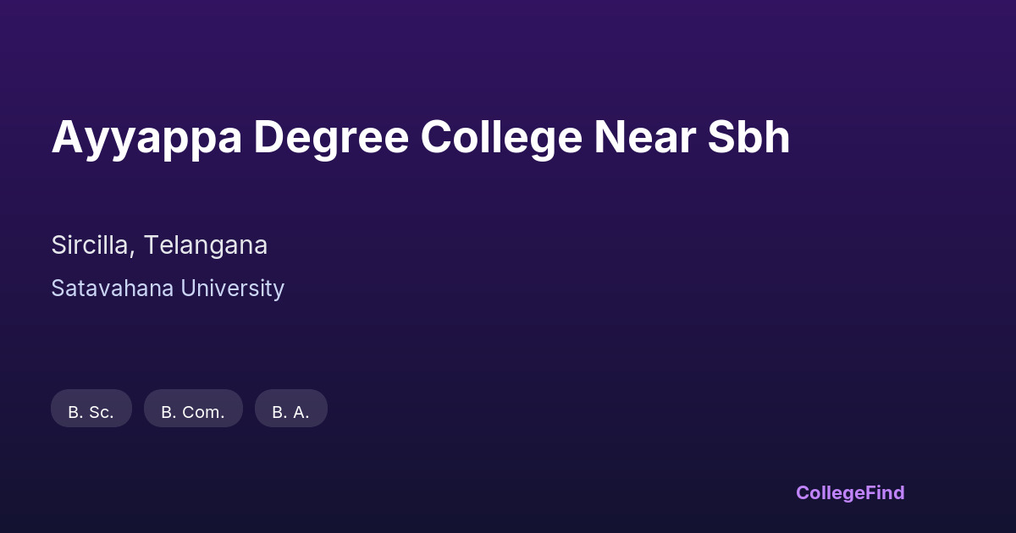Click the word College in the main heading
This screenshot has width=1016, height=533.
click(501, 137)
